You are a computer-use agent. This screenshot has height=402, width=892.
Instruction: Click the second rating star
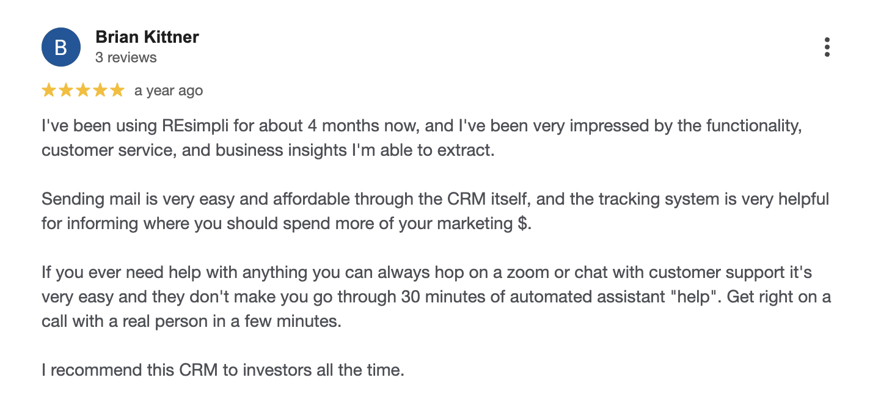pos(65,91)
